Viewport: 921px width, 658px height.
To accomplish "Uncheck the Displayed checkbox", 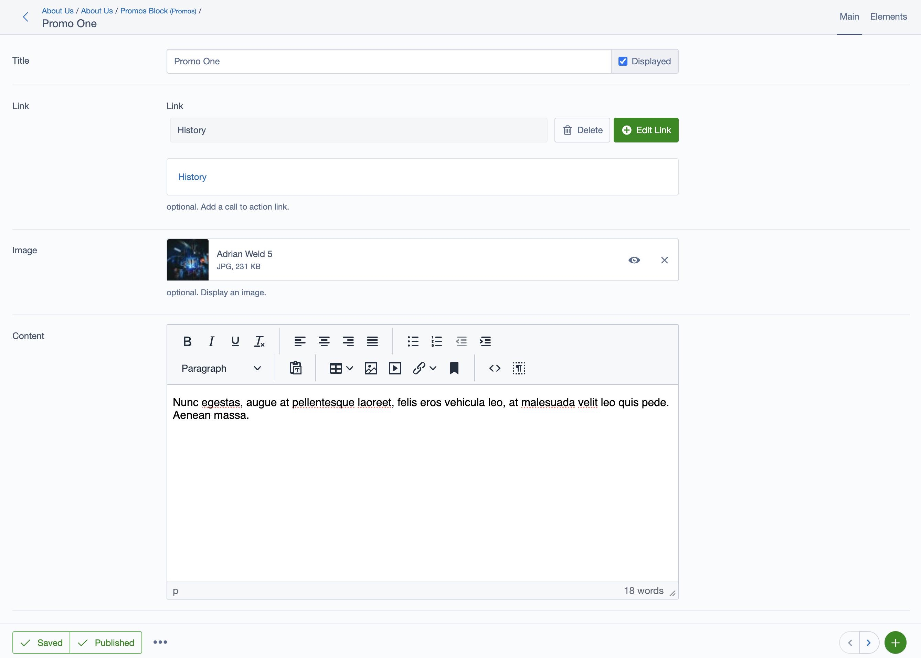I will pos(623,61).
